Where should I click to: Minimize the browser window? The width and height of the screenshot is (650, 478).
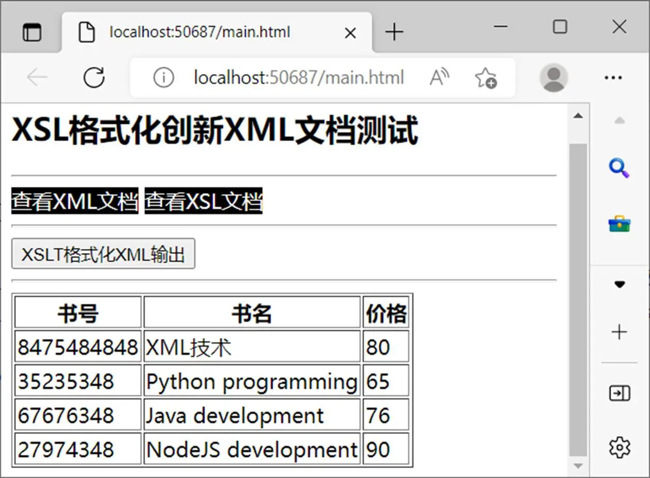coord(501,26)
